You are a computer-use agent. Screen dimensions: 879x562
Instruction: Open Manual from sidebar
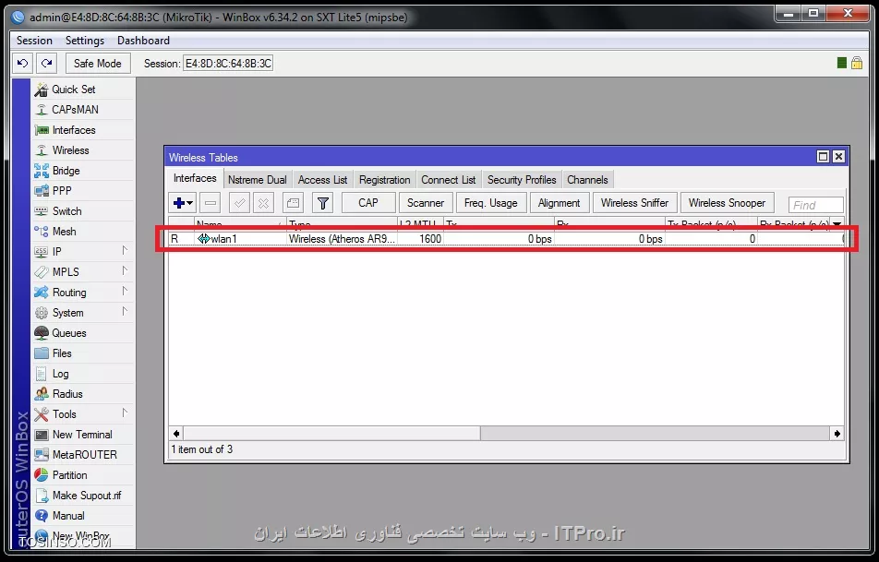tap(83, 516)
